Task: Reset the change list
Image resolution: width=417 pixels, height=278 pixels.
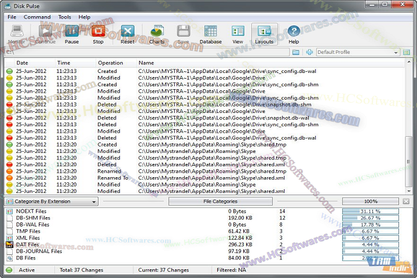Action: 127,34
